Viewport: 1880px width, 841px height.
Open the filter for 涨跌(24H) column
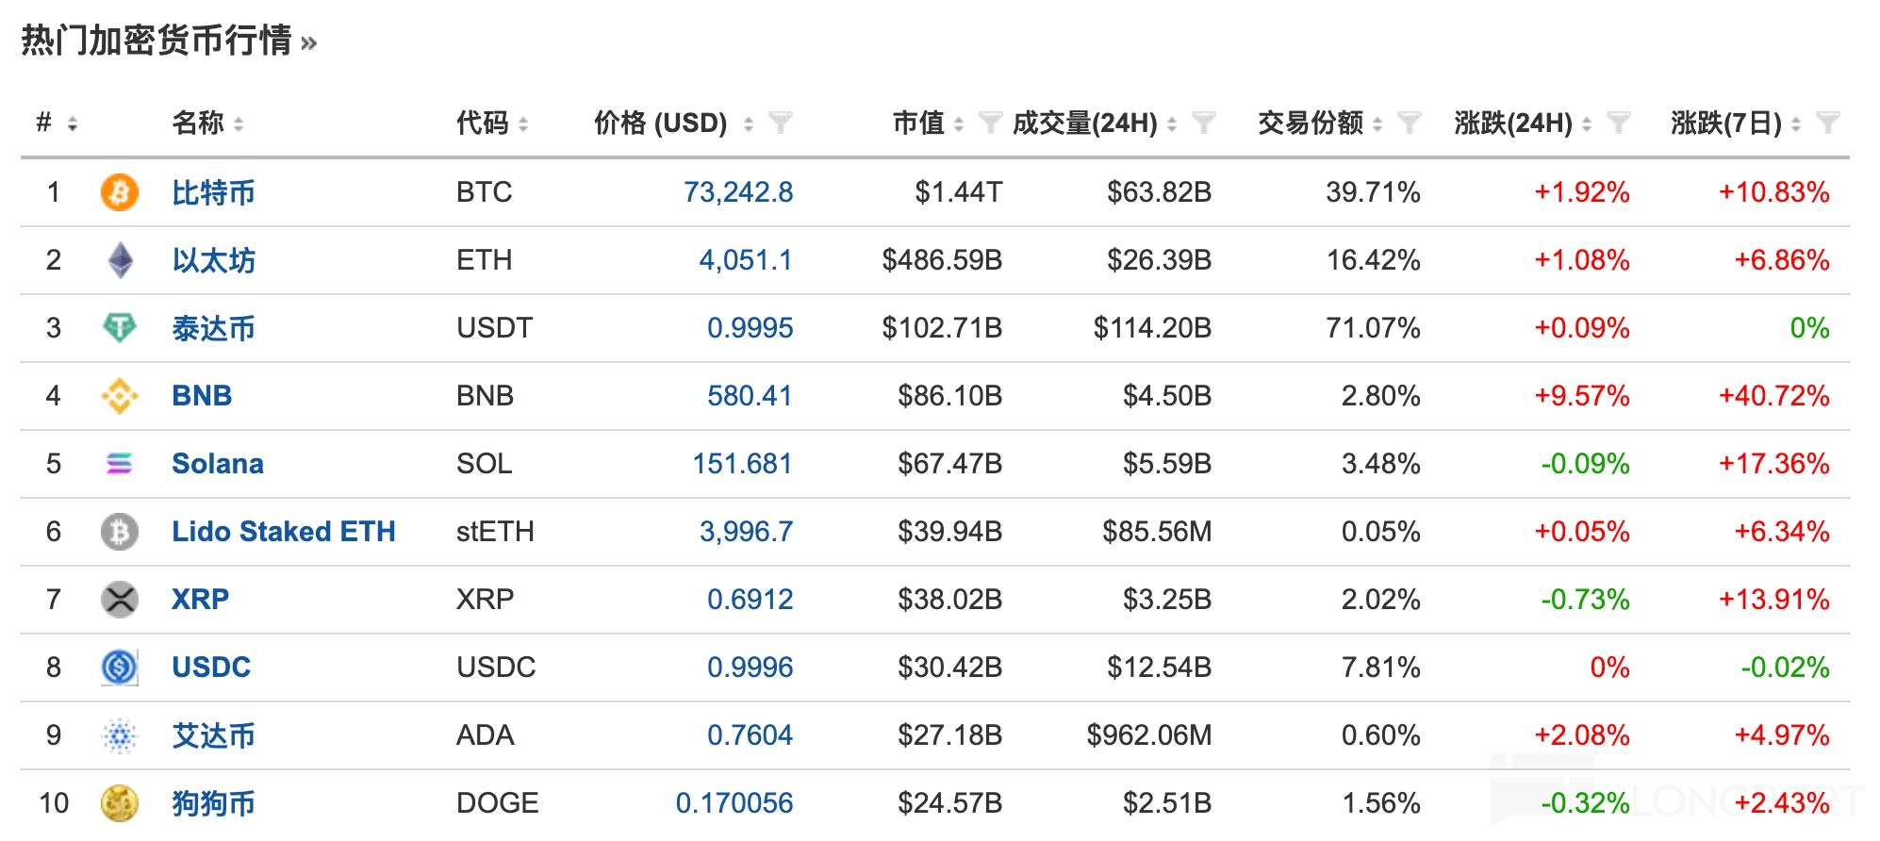(1618, 123)
